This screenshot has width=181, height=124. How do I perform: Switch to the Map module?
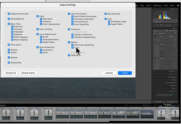coord(142,5)
